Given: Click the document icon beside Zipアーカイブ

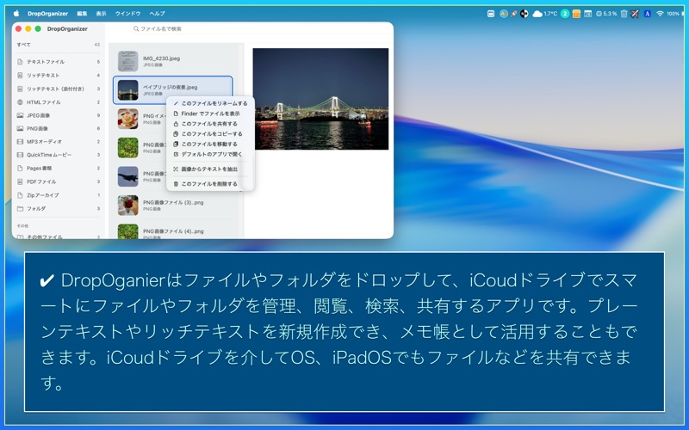Looking at the screenshot, I should (x=20, y=195).
